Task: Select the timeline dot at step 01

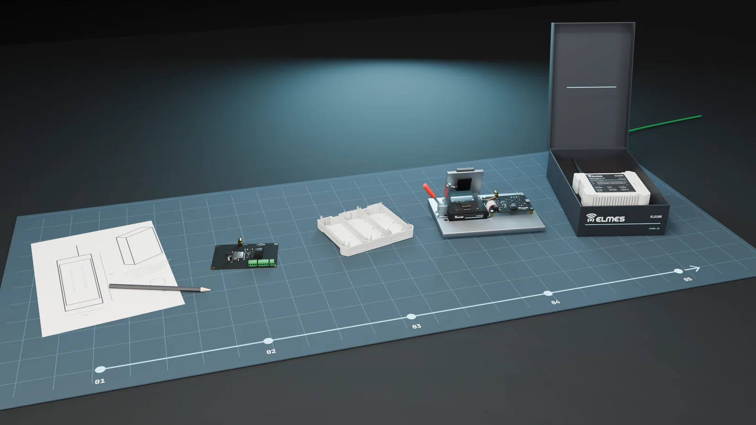Action: click(x=100, y=369)
